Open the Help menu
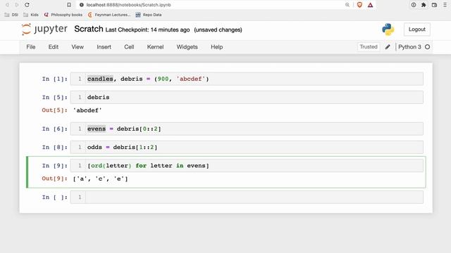This screenshot has width=451, height=253. [x=216, y=47]
